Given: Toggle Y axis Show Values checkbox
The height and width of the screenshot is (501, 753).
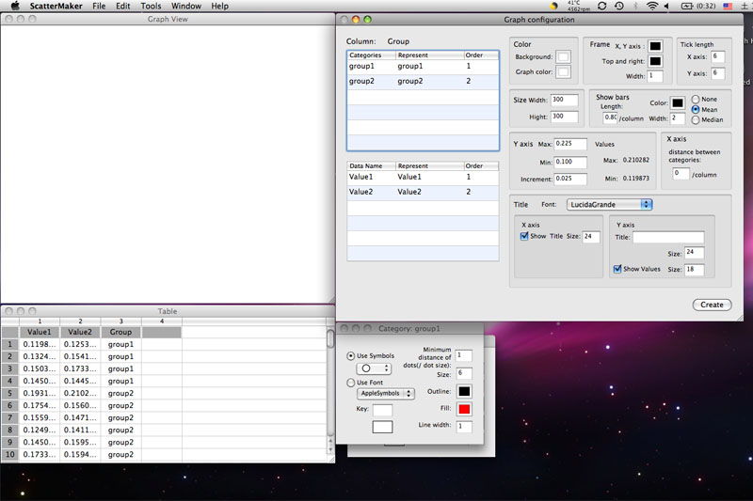Looking at the screenshot, I should point(617,269).
